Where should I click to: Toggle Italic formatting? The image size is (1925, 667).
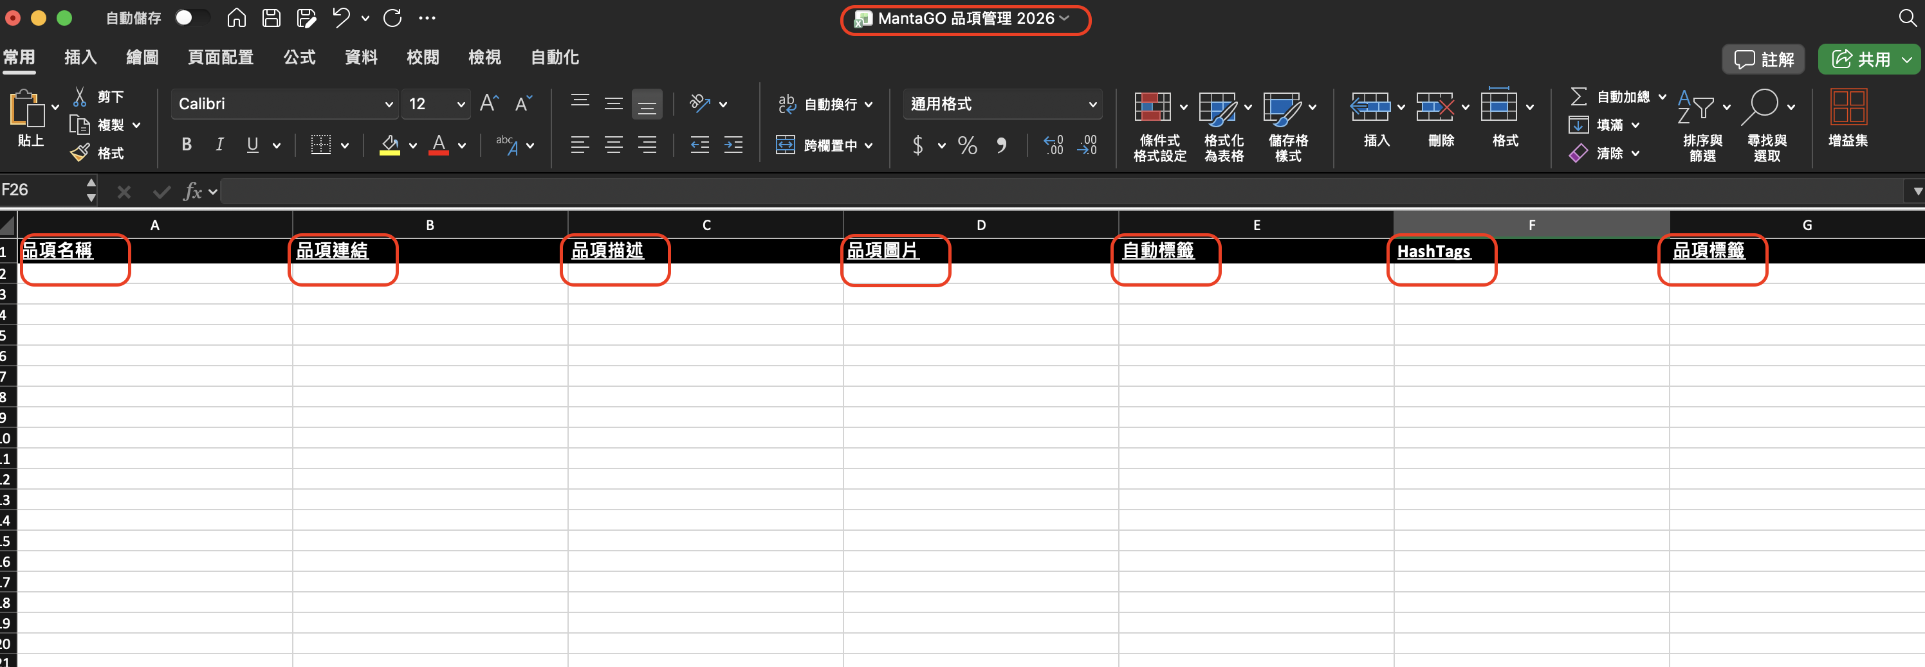219,145
